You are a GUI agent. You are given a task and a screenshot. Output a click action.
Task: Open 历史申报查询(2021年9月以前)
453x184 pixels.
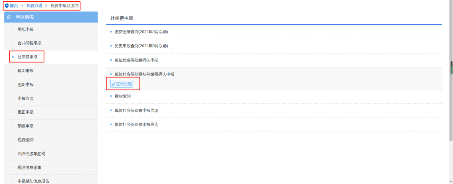tap(141, 46)
